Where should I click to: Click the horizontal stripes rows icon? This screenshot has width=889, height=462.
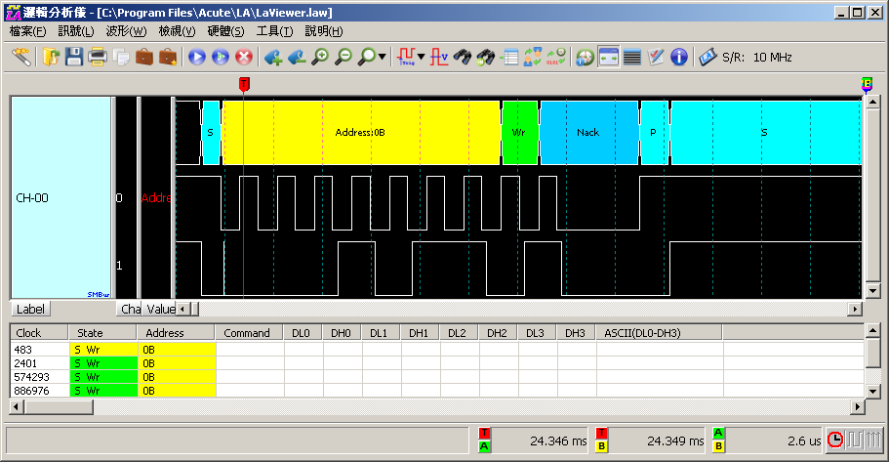pos(631,57)
